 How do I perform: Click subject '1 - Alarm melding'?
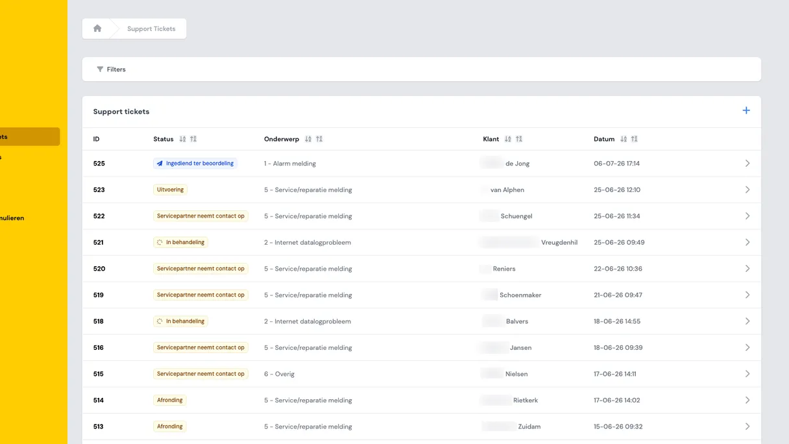click(x=290, y=164)
